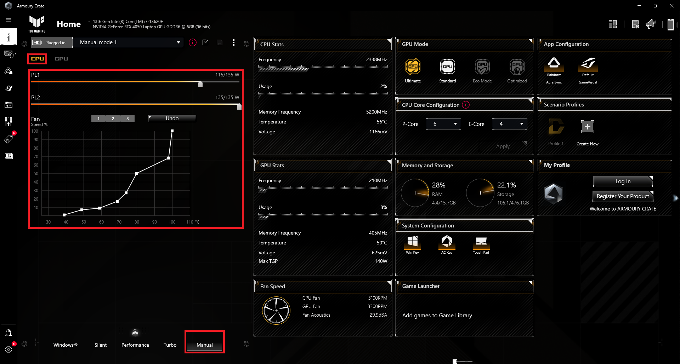Expand the GPU Stats panel corner arrow
The height and width of the screenshot is (364, 680).
coord(389,162)
